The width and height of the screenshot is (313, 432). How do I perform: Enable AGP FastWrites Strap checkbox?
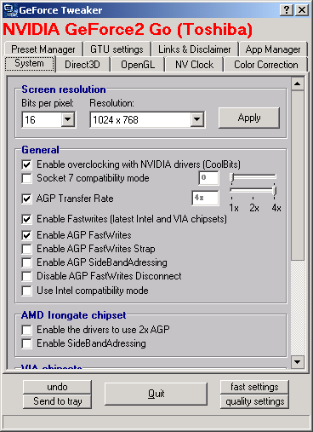click(x=26, y=249)
